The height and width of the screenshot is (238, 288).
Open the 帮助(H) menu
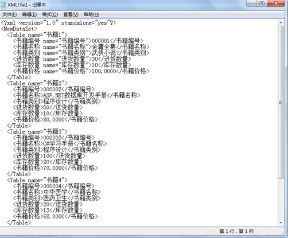click(x=91, y=14)
